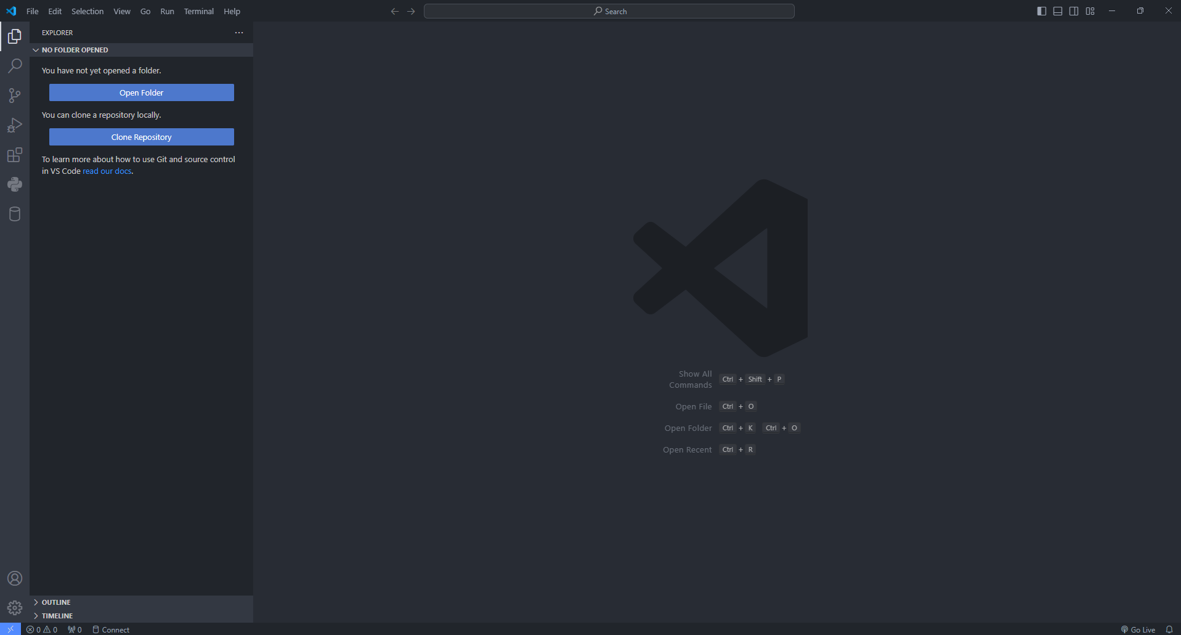
Task: Open the Go menu
Action: point(145,11)
